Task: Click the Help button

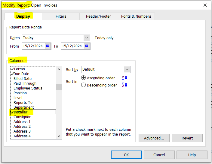Action: [x=192, y=155]
